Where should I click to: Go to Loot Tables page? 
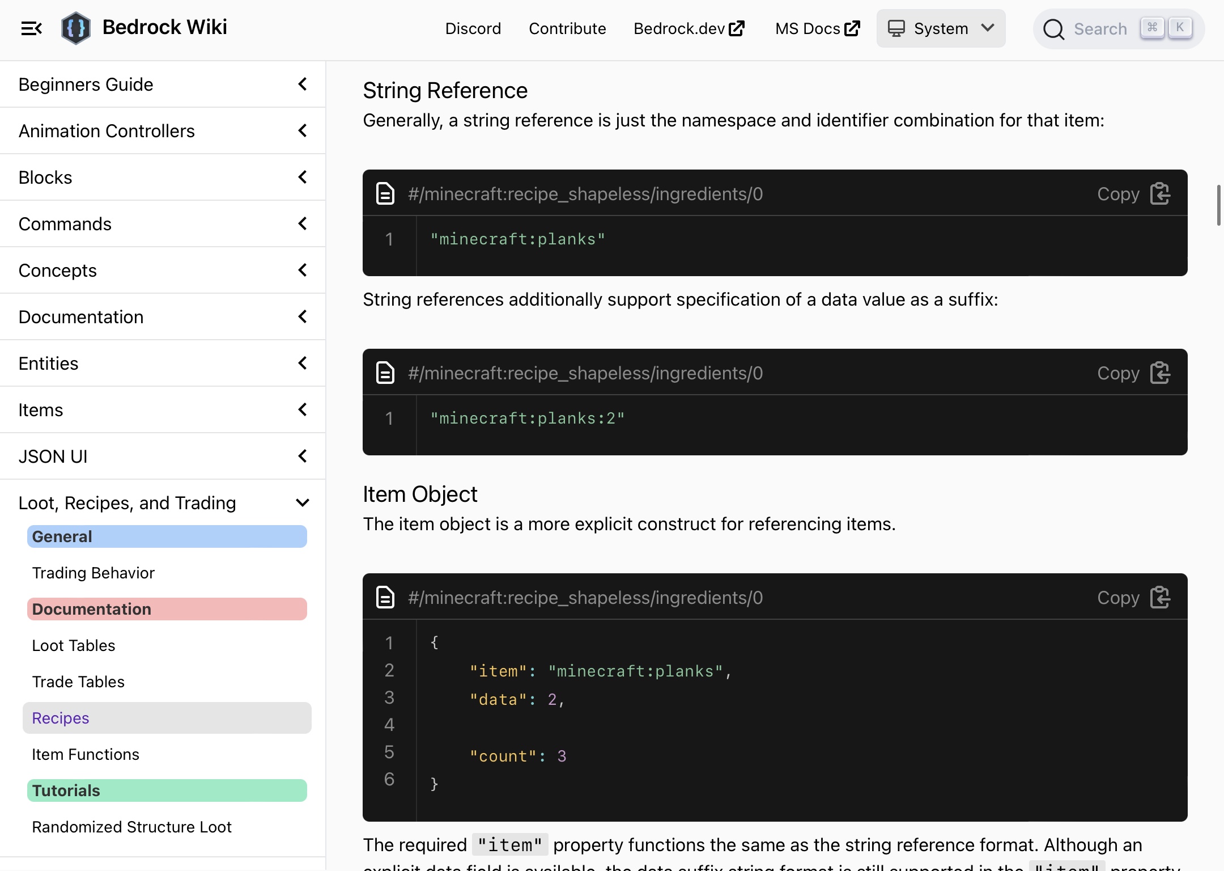tap(74, 645)
